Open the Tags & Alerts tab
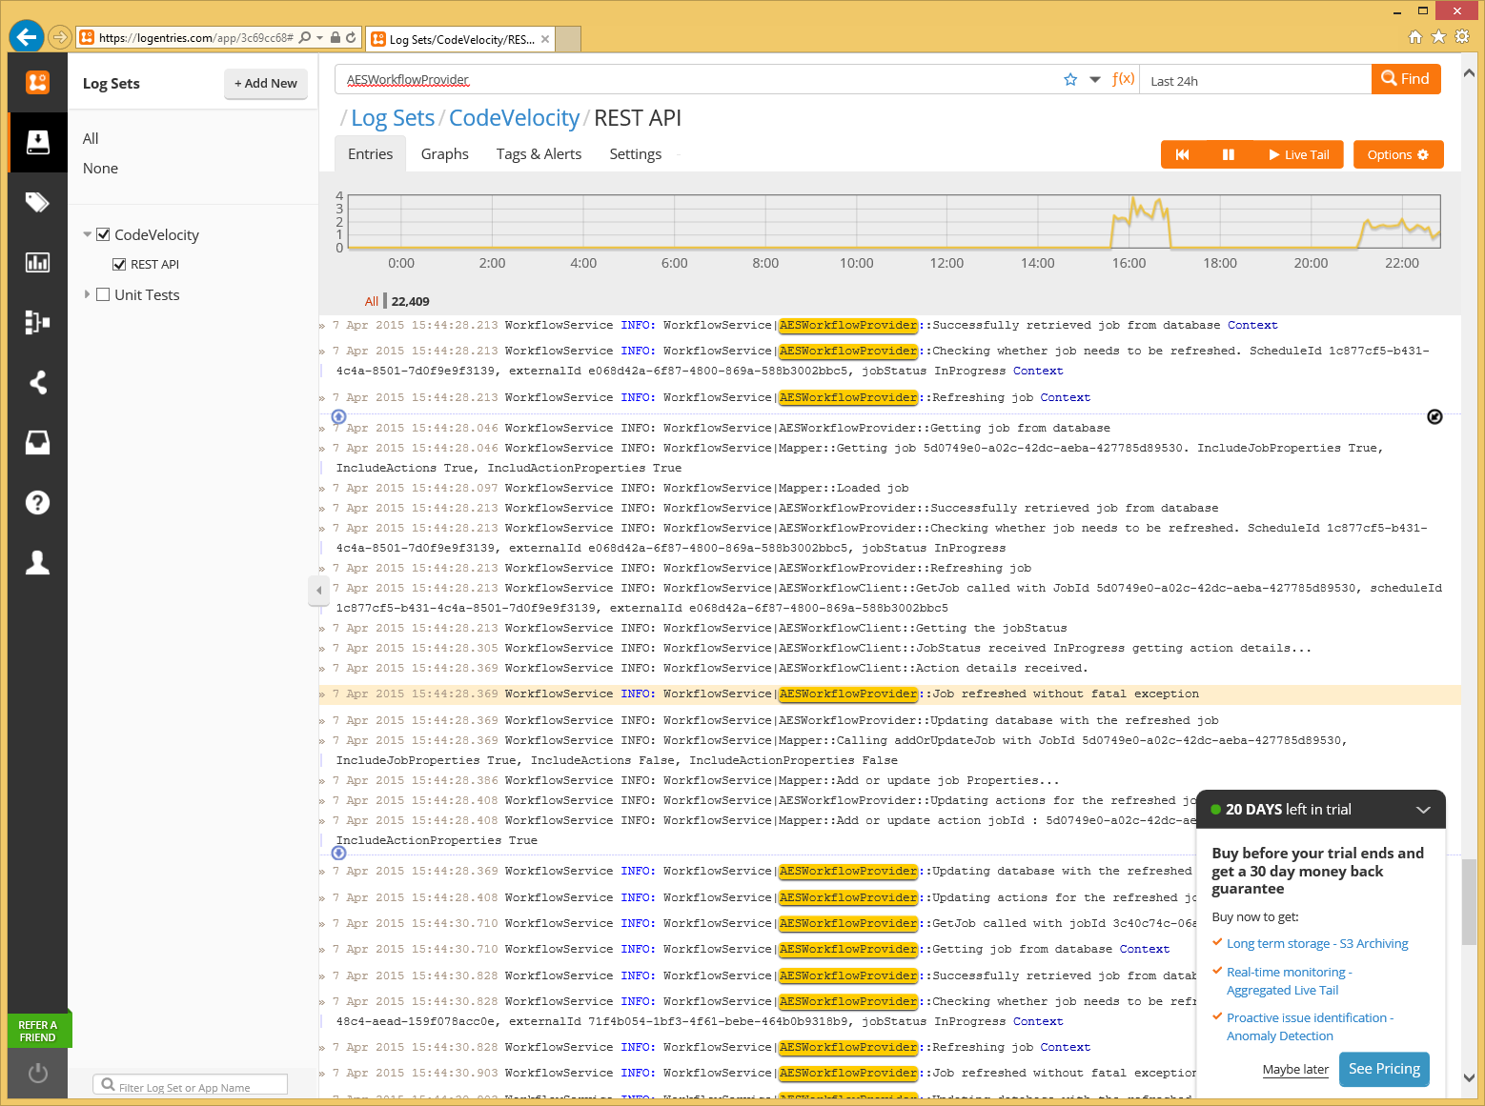1485x1106 pixels. [x=539, y=154]
